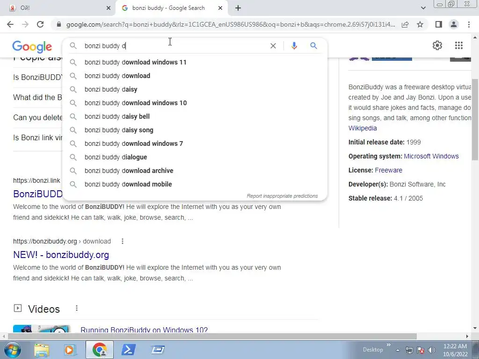Choose suggestion bonzi buddy download archive

coord(195,171)
